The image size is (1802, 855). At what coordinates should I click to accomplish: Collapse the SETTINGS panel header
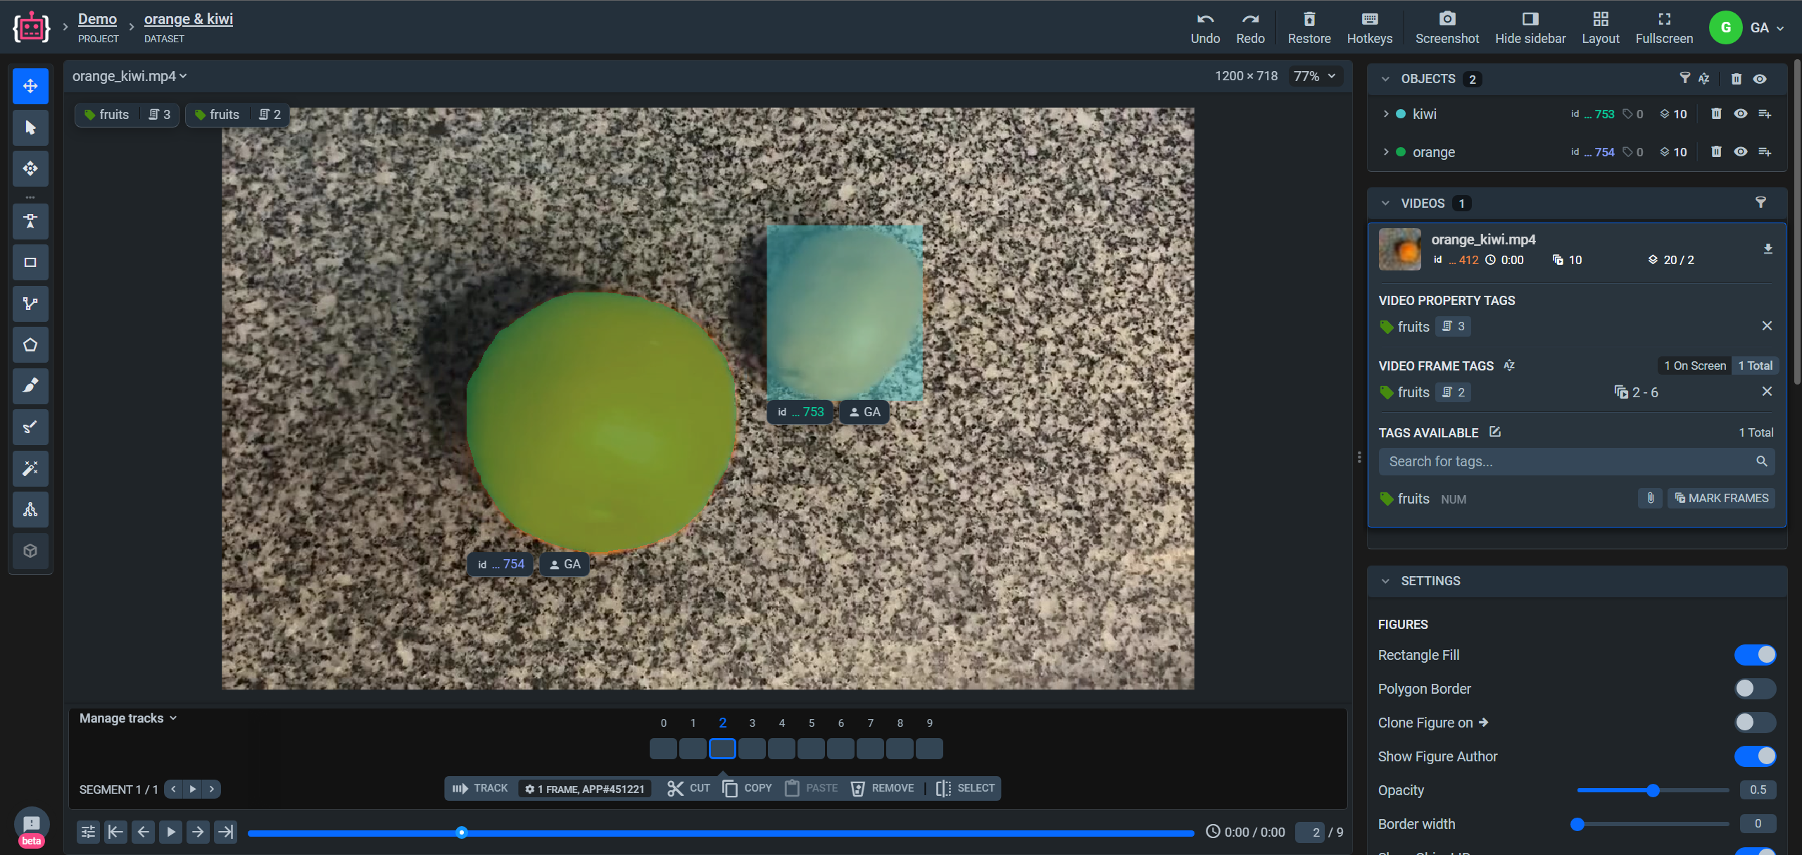click(1385, 581)
